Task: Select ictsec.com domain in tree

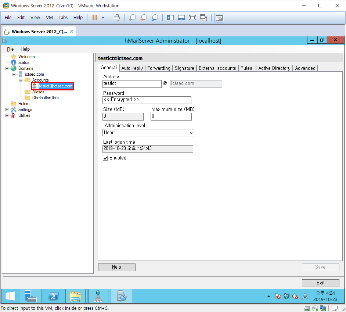Action: (35, 74)
